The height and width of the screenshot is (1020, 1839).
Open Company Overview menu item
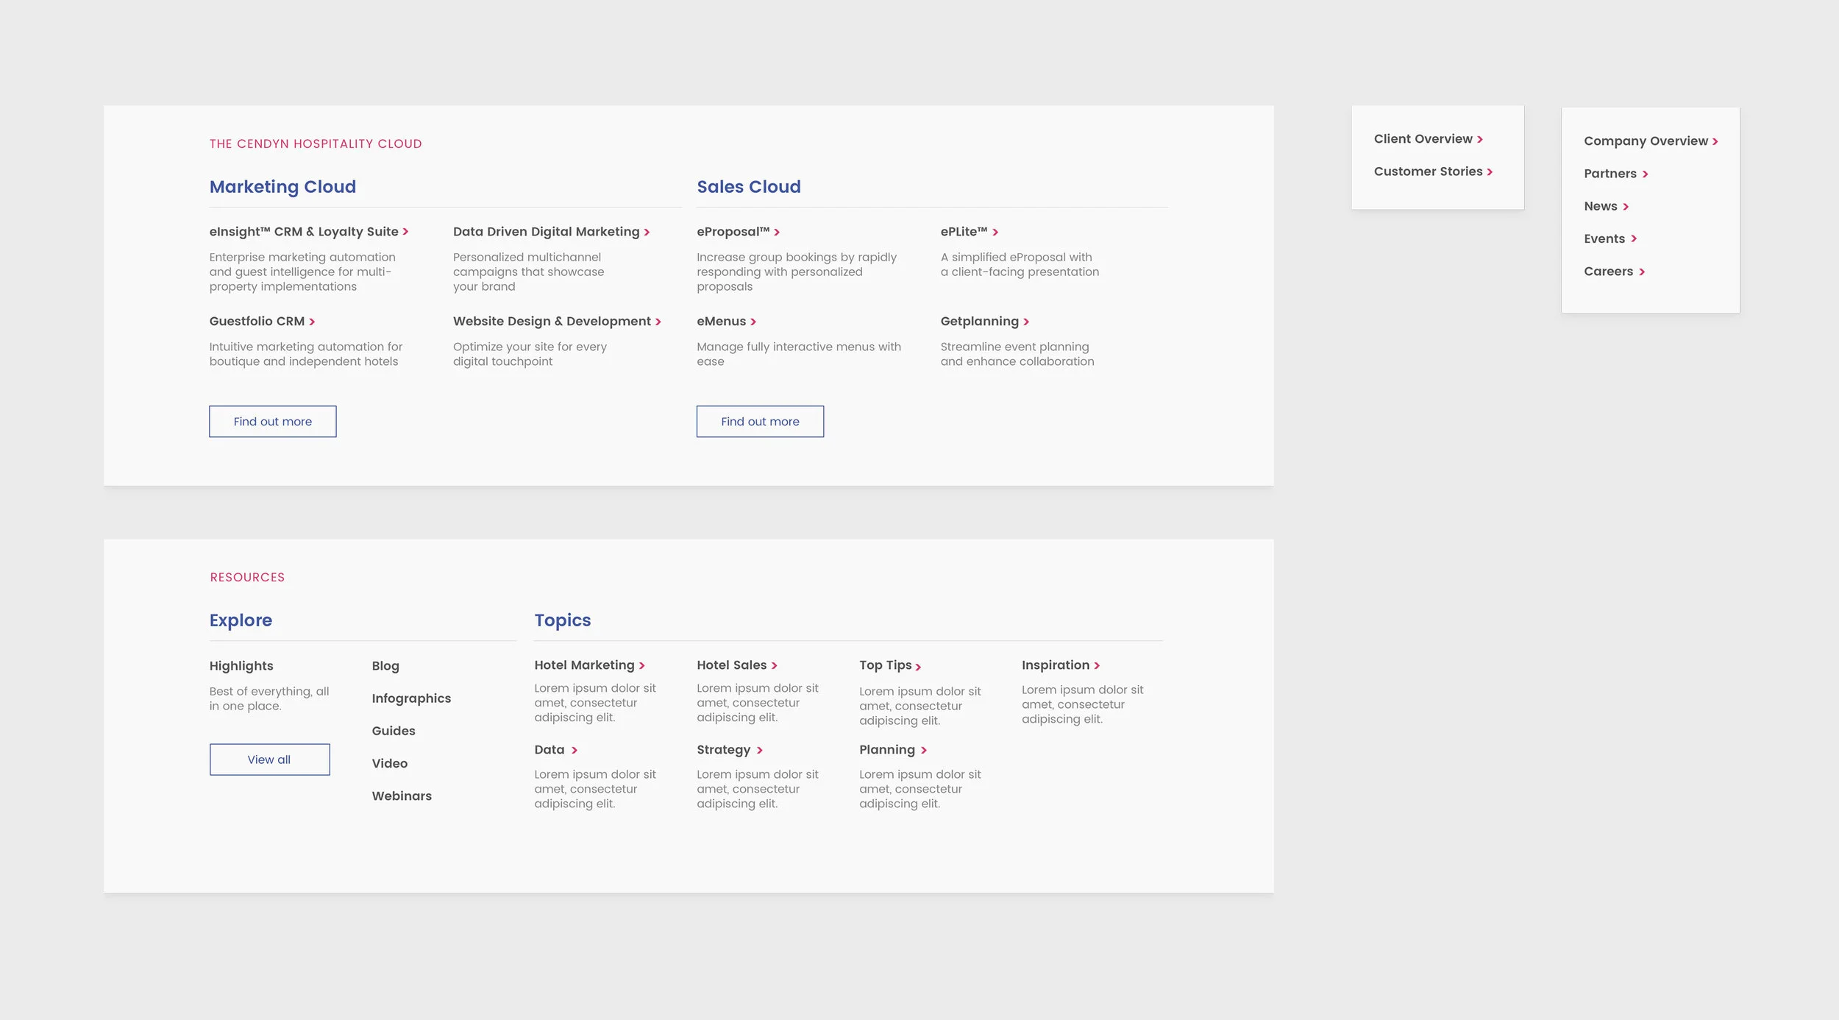coord(1651,141)
